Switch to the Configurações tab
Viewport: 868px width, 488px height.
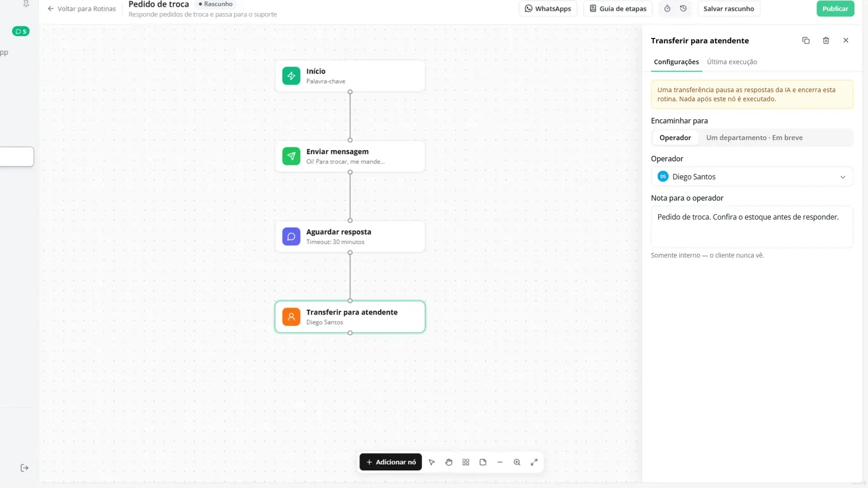coord(676,62)
